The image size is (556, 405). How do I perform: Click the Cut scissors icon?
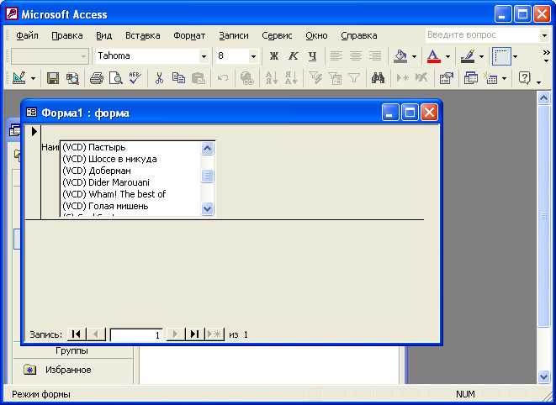coord(159,78)
